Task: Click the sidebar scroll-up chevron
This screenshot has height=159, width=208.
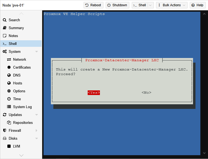Action: (21, 14)
